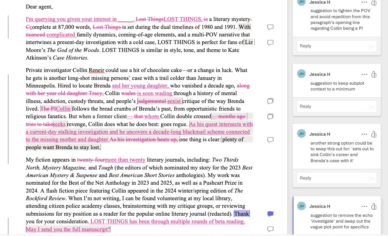Image resolution: width=388 pixels, height=236 pixels.
Task: Click the inserted phrase 'more than twenty'
Action: click(125, 160)
